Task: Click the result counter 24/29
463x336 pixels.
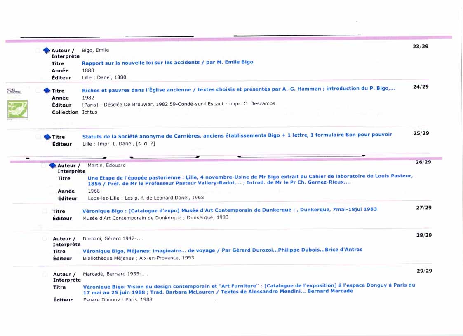Action: pyautogui.click(x=421, y=87)
